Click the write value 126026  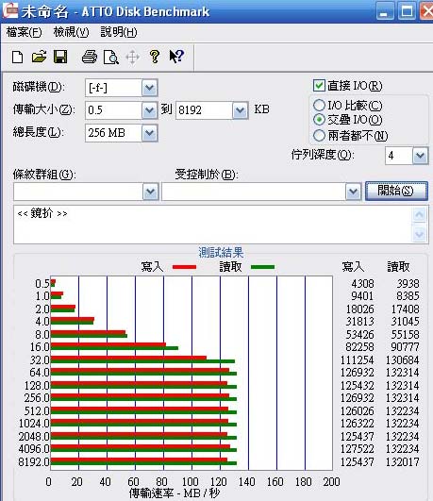click(x=357, y=410)
